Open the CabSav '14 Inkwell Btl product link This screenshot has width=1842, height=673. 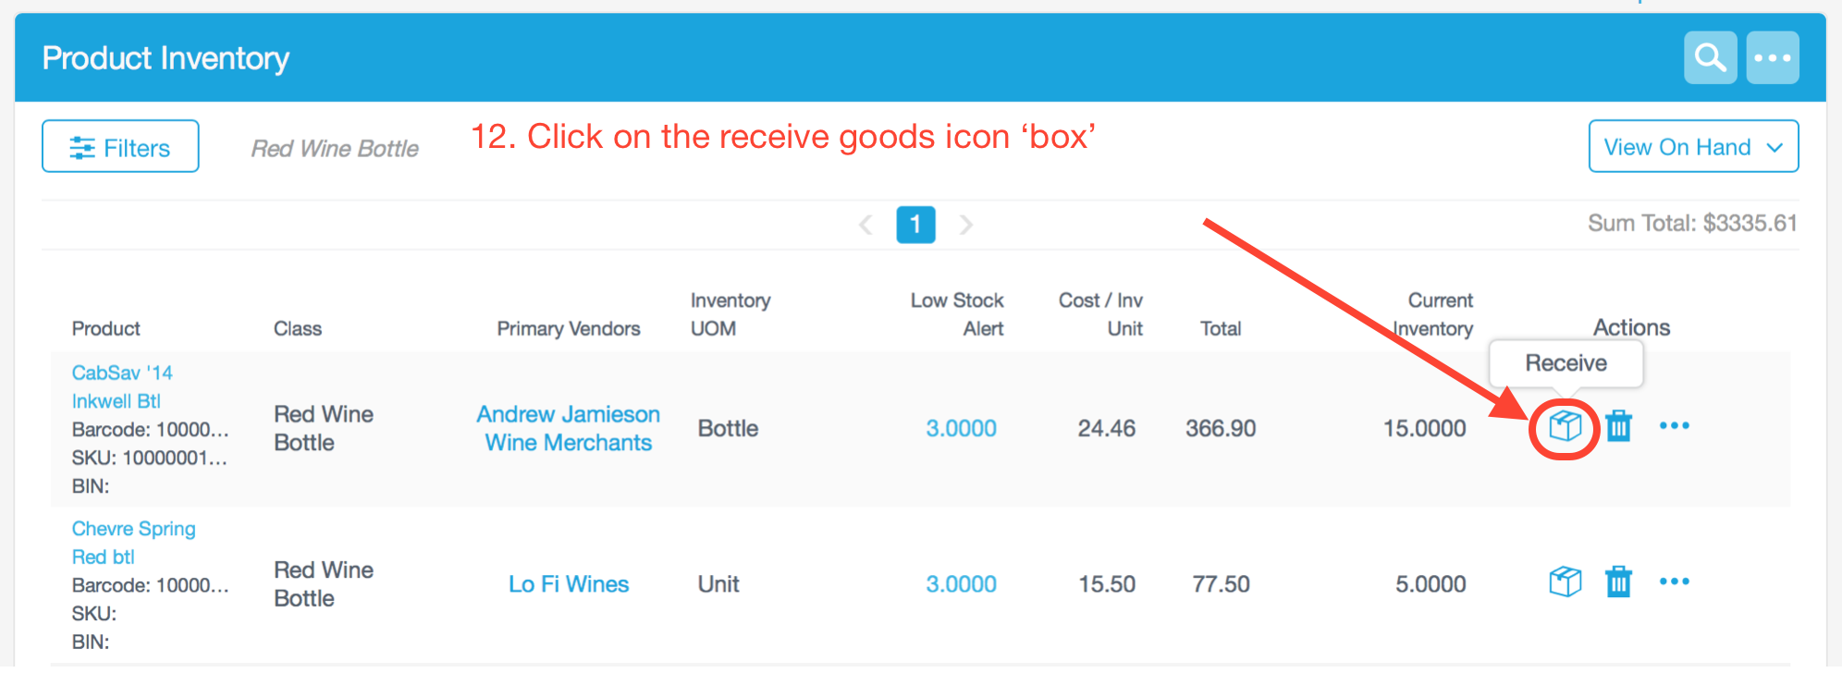point(122,386)
